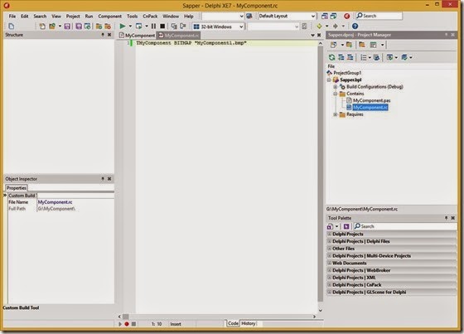The height and width of the screenshot is (334, 464).
Task: Open the Component menu
Action: coord(109,16)
